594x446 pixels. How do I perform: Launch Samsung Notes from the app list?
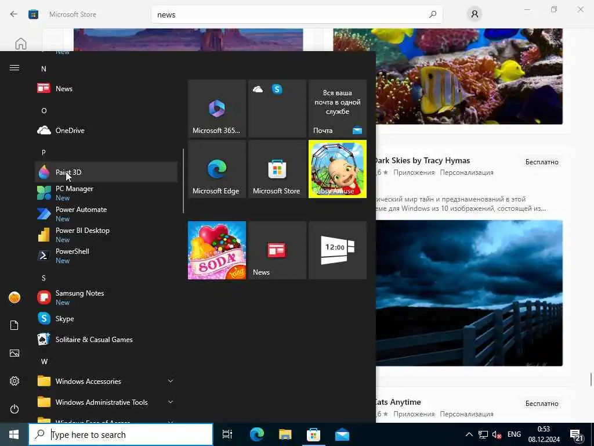(x=106, y=298)
